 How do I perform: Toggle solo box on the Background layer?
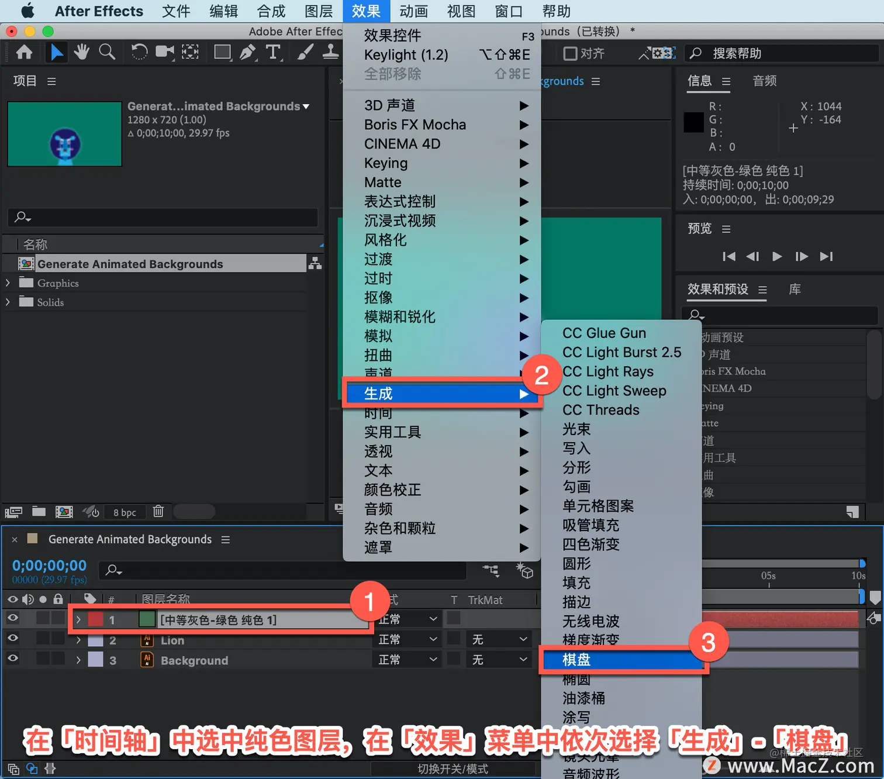pos(43,658)
